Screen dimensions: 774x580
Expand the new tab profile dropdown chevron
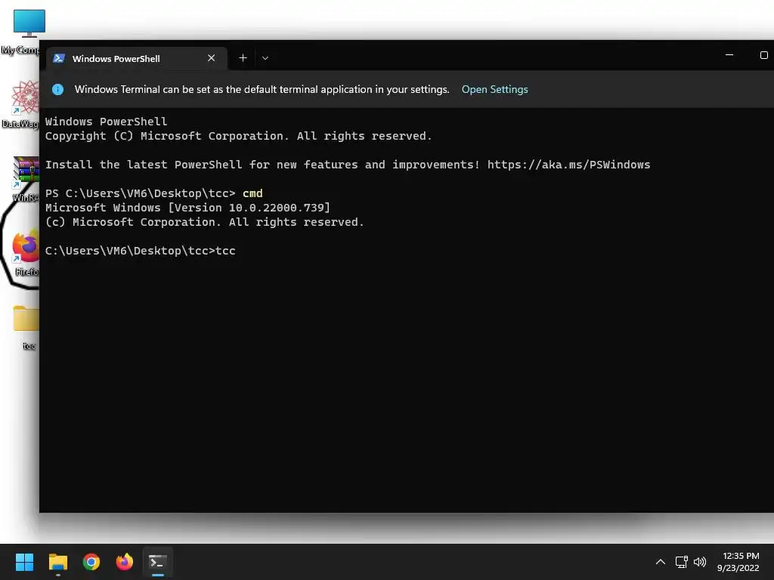click(265, 58)
